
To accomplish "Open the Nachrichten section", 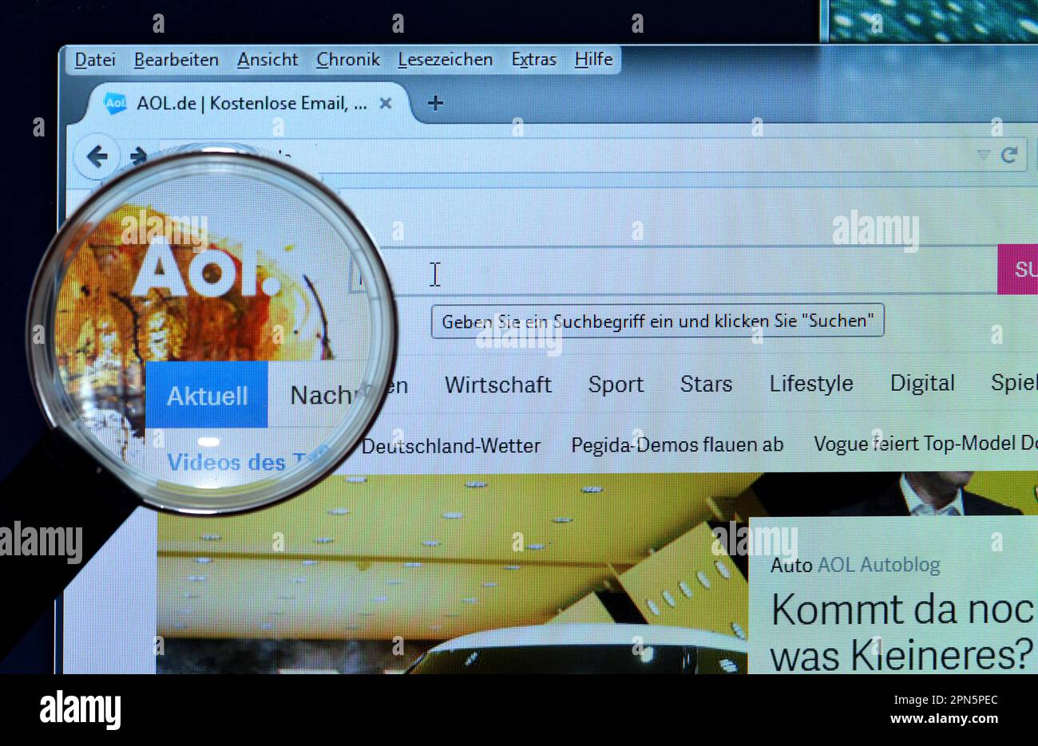I will 349,393.
